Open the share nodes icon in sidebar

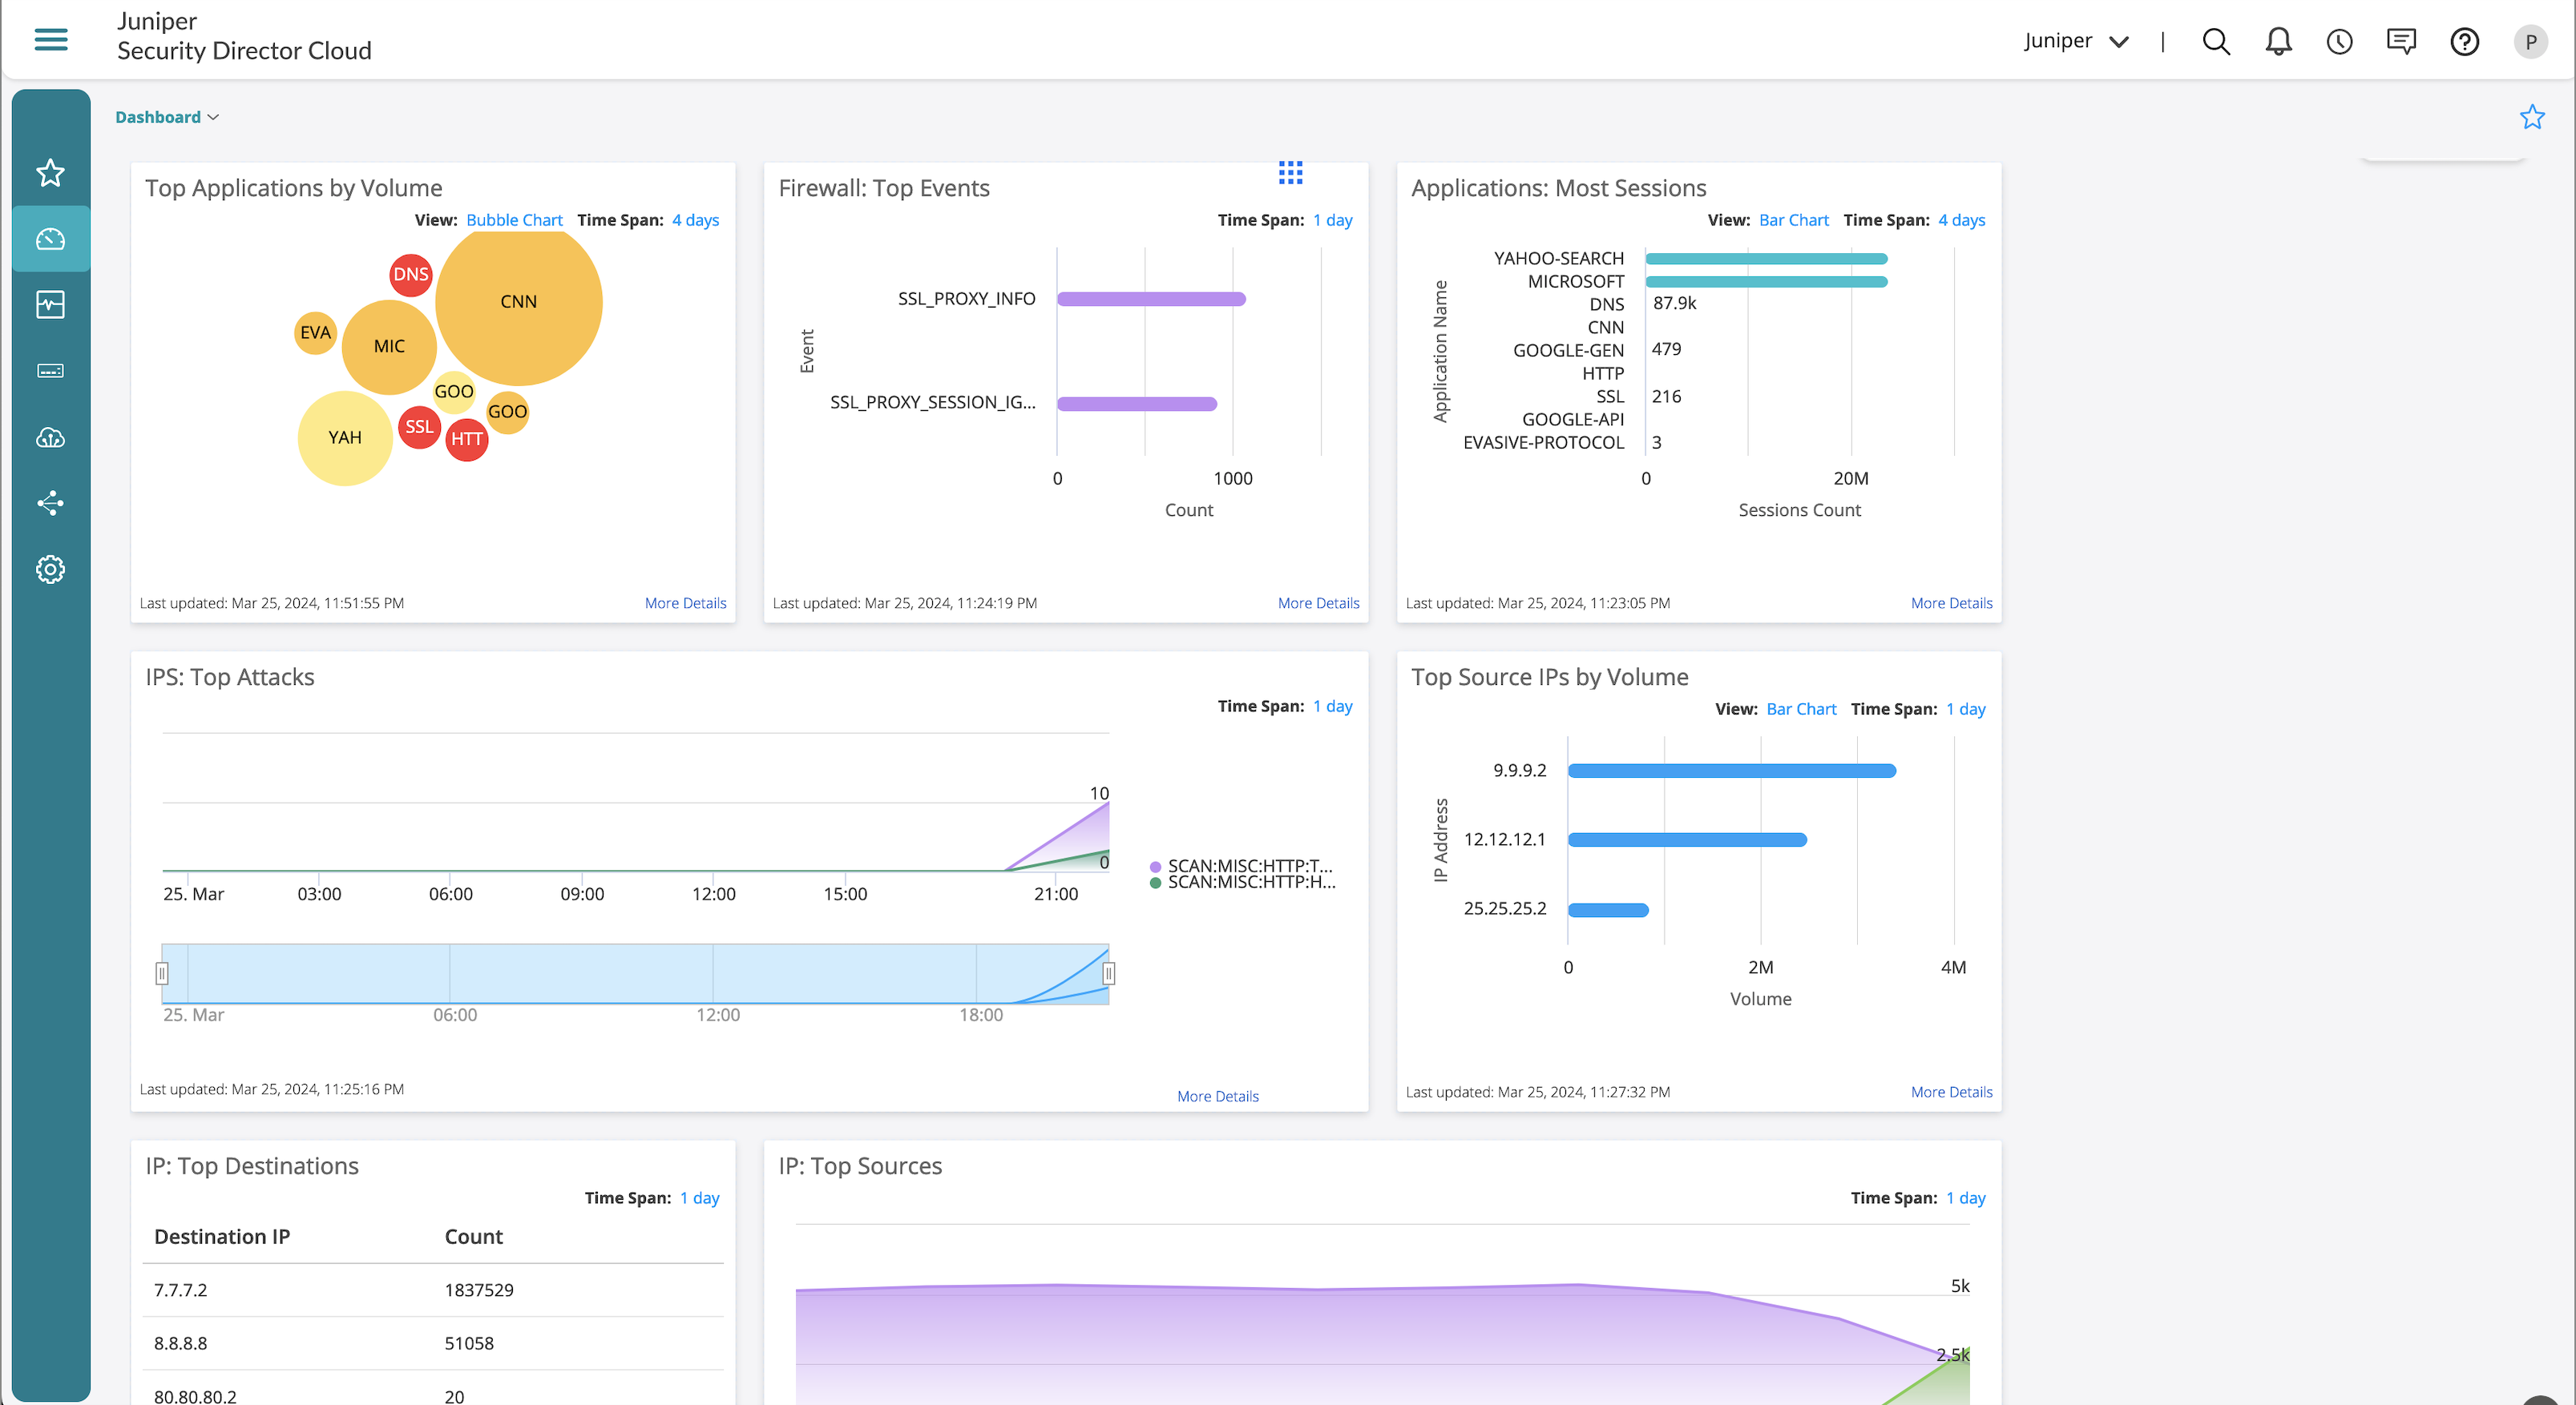[x=50, y=502]
